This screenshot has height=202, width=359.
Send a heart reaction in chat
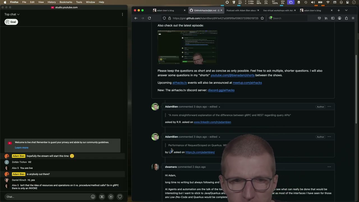click(x=120, y=197)
